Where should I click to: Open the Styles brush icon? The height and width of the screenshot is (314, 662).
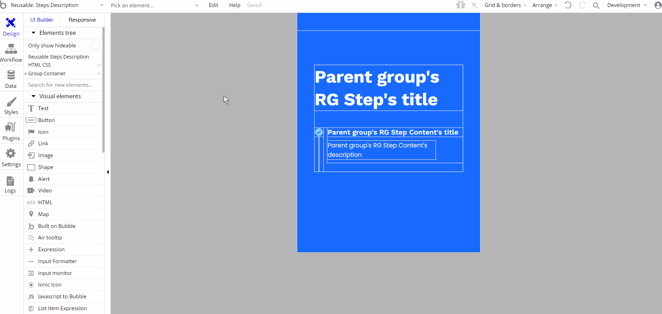11,101
